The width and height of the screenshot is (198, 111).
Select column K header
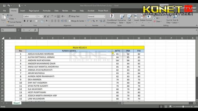point(117,38)
